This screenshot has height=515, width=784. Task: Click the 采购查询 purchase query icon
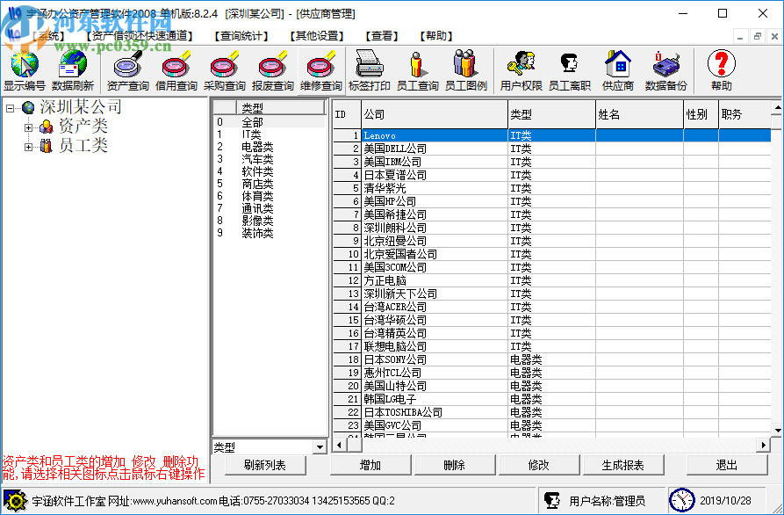click(225, 66)
